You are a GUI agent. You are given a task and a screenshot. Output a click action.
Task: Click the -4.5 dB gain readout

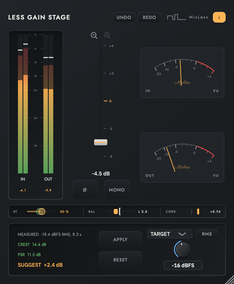pyautogui.click(x=101, y=174)
